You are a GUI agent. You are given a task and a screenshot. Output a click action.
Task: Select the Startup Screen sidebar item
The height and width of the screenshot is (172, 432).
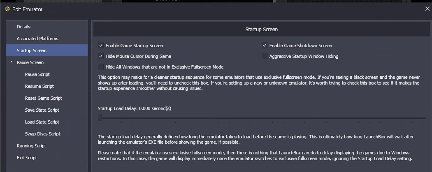(x=47, y=50)
